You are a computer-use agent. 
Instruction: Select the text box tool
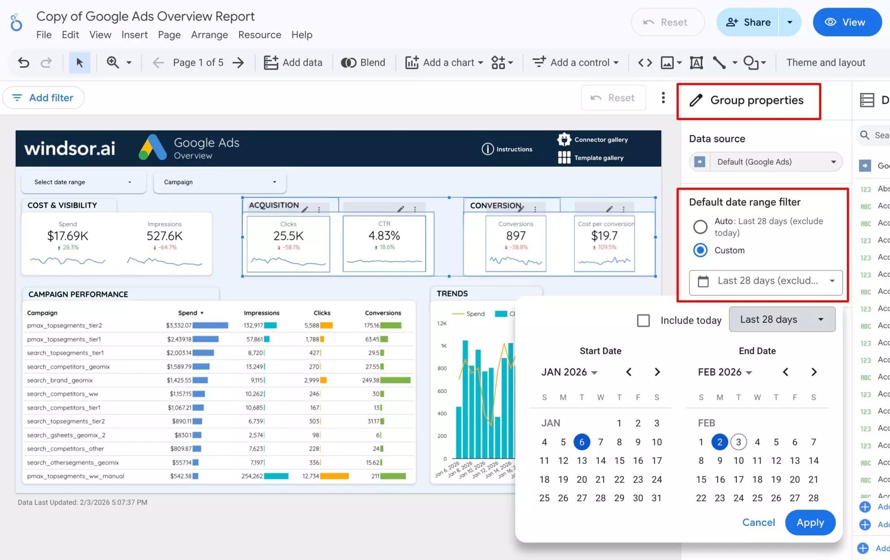696,62
